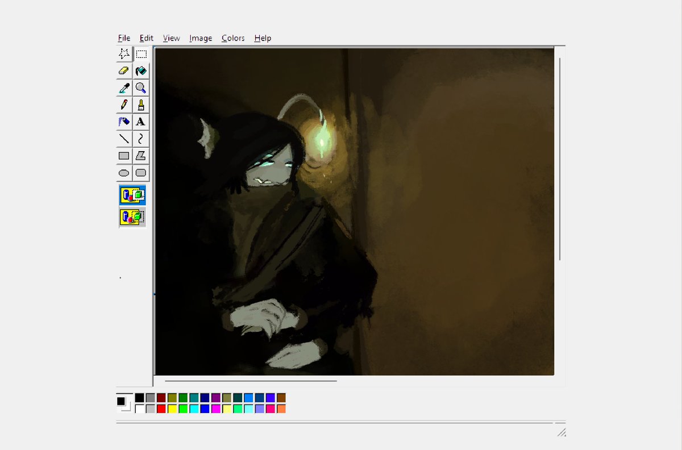Select the Curve tool

(141, 139)
